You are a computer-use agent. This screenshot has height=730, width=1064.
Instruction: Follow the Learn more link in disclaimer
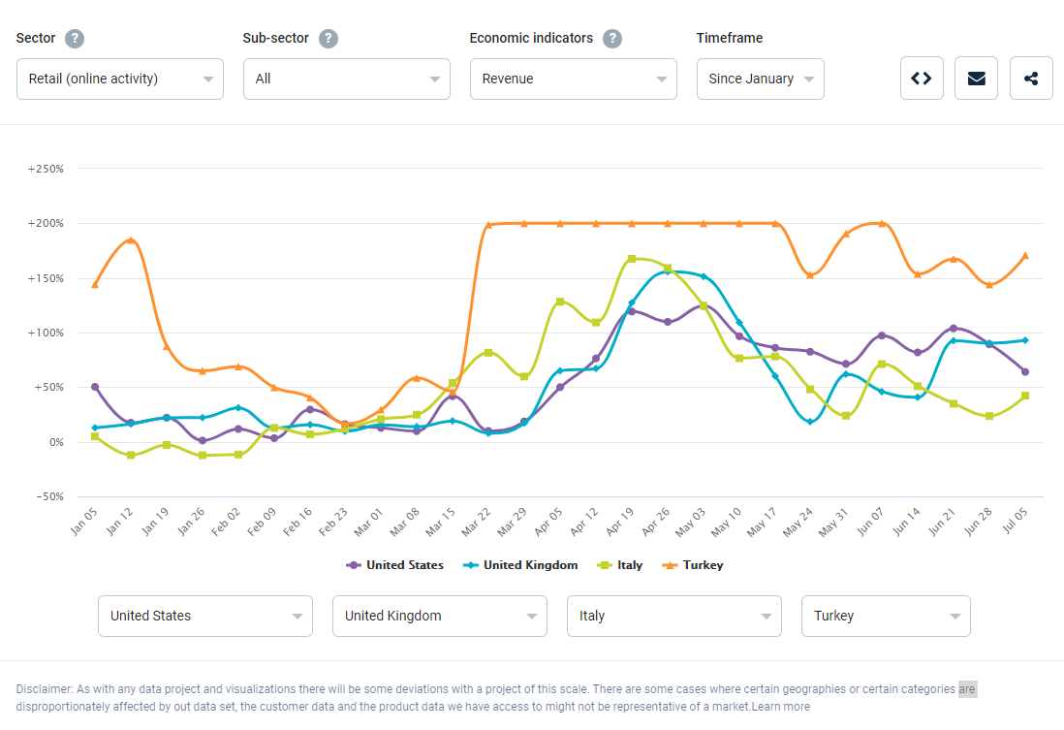pyautogui.click(x=780, y=706)
